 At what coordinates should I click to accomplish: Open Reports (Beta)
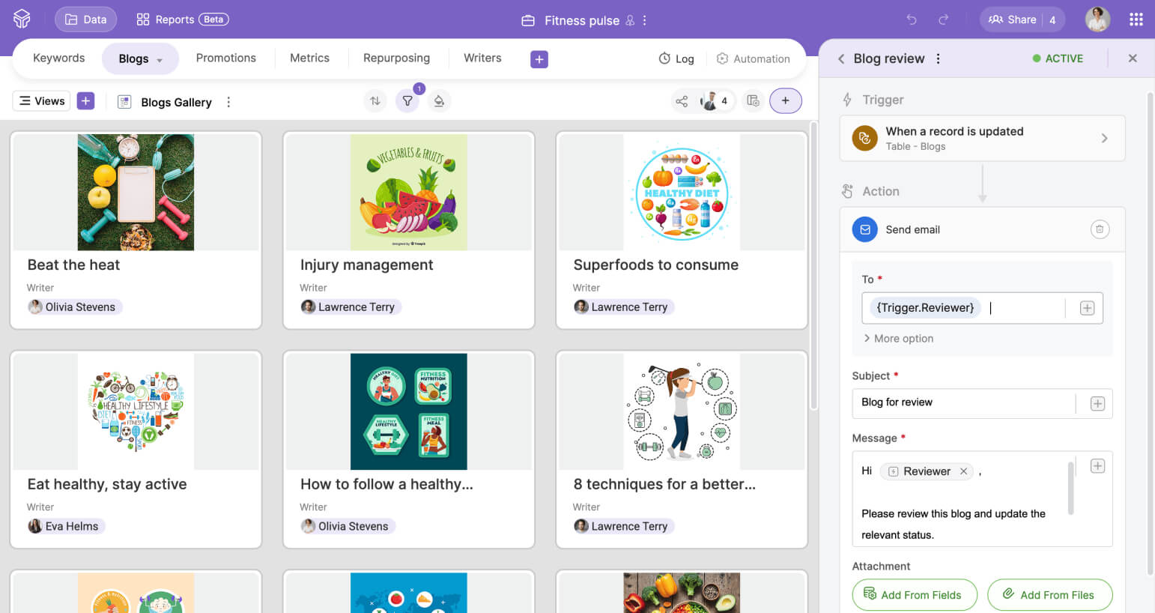coord(182,19)
